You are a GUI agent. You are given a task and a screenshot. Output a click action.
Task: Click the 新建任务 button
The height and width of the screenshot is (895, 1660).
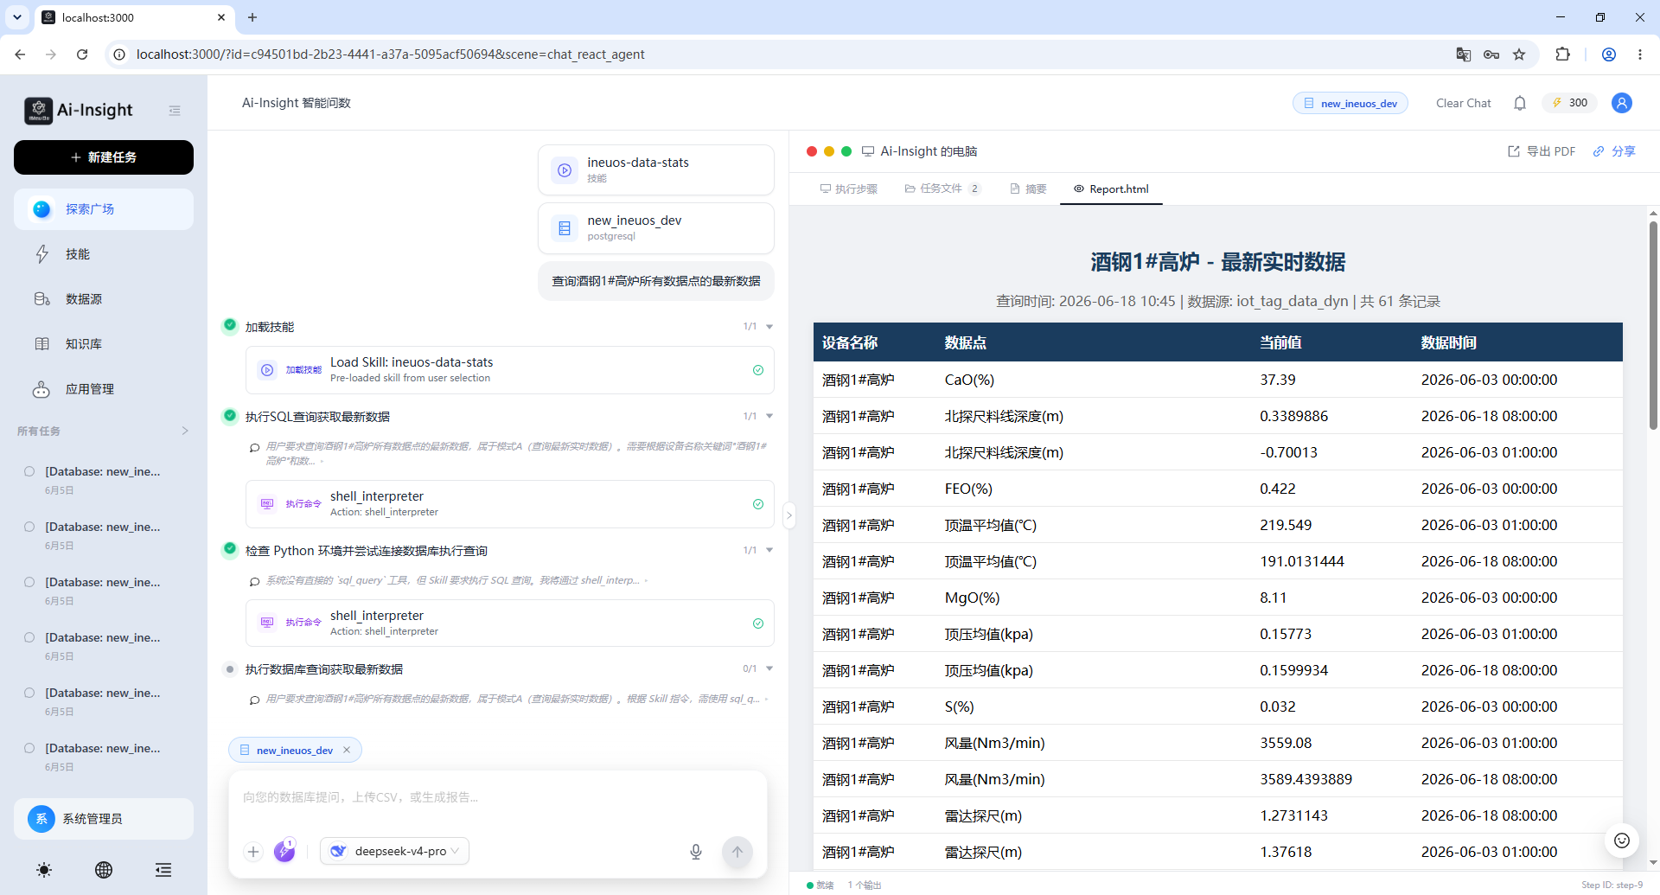pyautogui.click(x=104, y=157)
